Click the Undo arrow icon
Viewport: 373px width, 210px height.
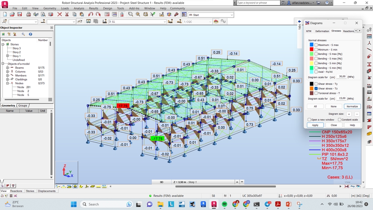click(91, 14)
